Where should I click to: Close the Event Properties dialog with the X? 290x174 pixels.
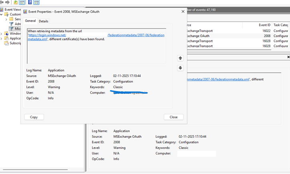(183, 12)
